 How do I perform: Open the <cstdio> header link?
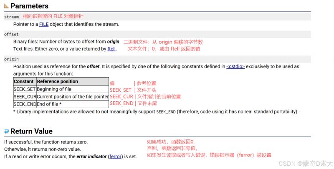[x=235, y=66]
